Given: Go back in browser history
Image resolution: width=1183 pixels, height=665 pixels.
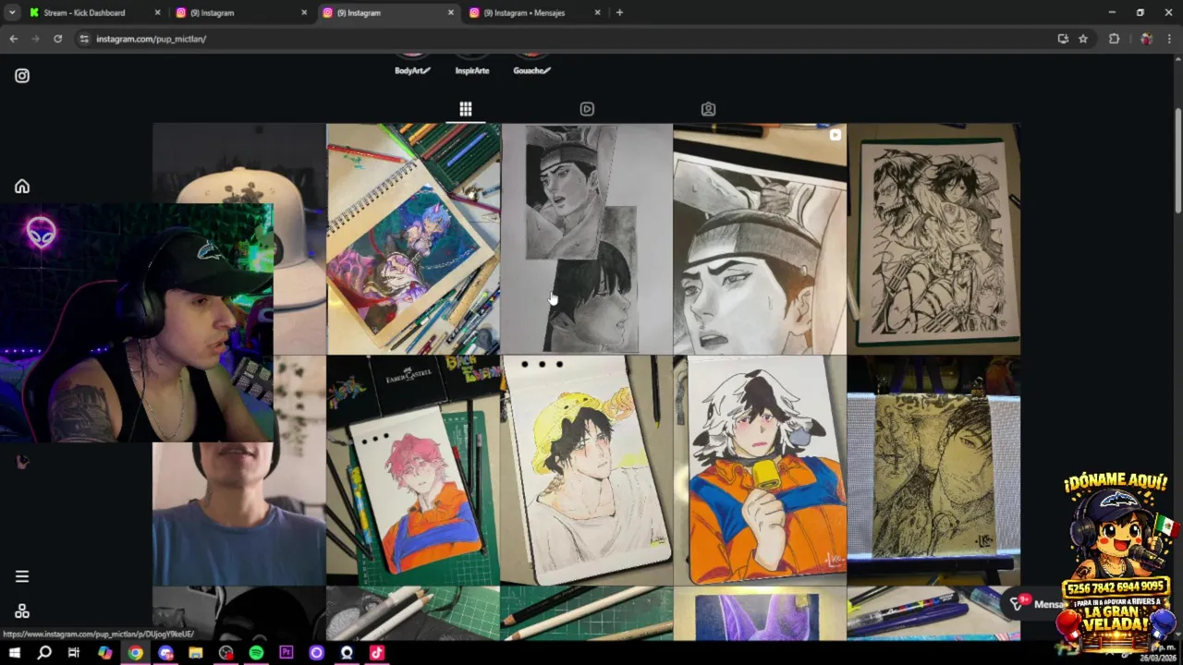Looking at the screenshot, I should click(13, 39).
